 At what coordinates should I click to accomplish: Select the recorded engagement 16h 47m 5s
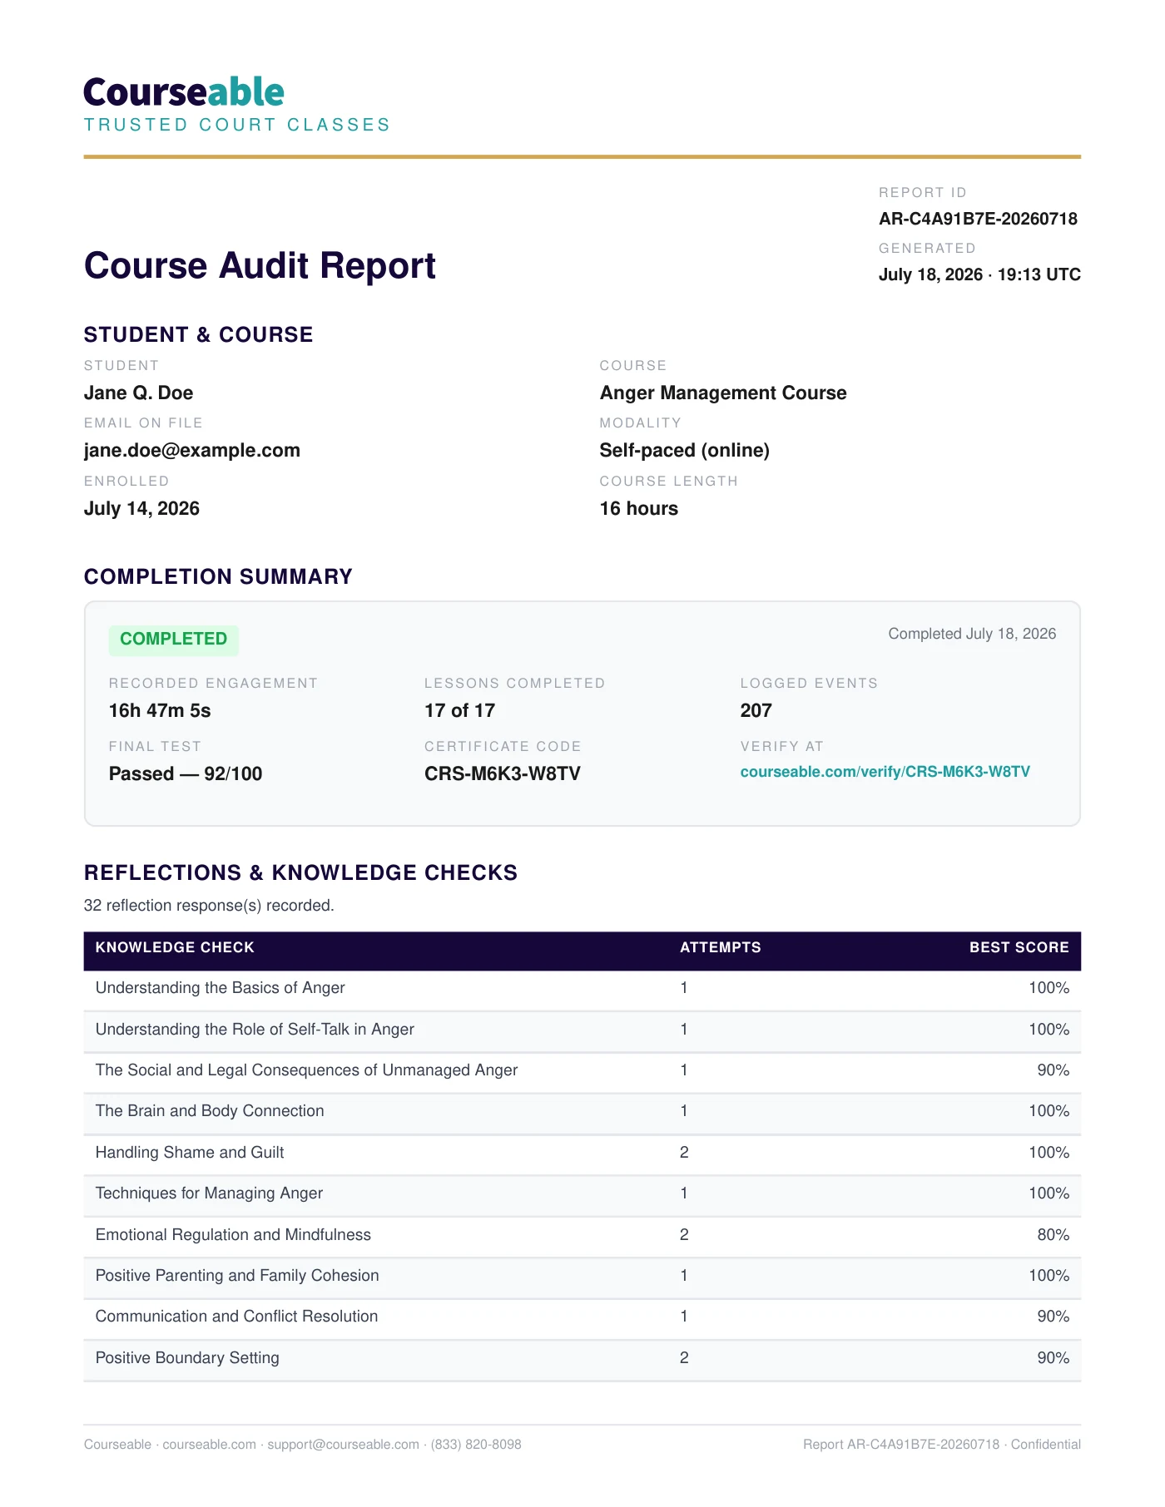[x=160, y=710]
